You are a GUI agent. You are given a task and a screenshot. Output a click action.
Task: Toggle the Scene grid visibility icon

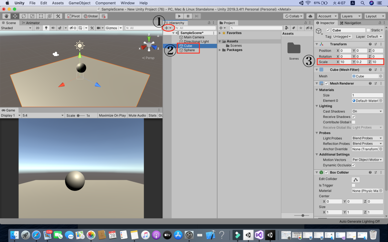[81, 28]
